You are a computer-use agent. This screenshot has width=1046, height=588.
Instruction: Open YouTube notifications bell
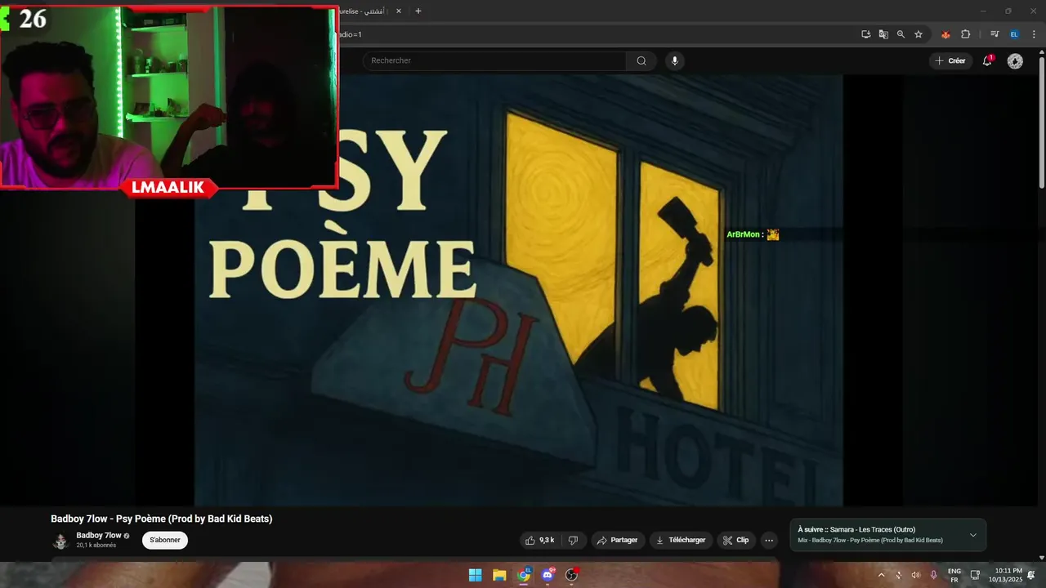987,60
